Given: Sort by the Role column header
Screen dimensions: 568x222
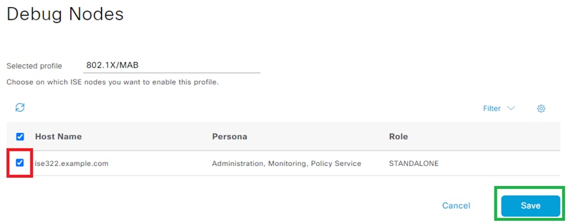Looking at the screenshot, I should (399, 137).
